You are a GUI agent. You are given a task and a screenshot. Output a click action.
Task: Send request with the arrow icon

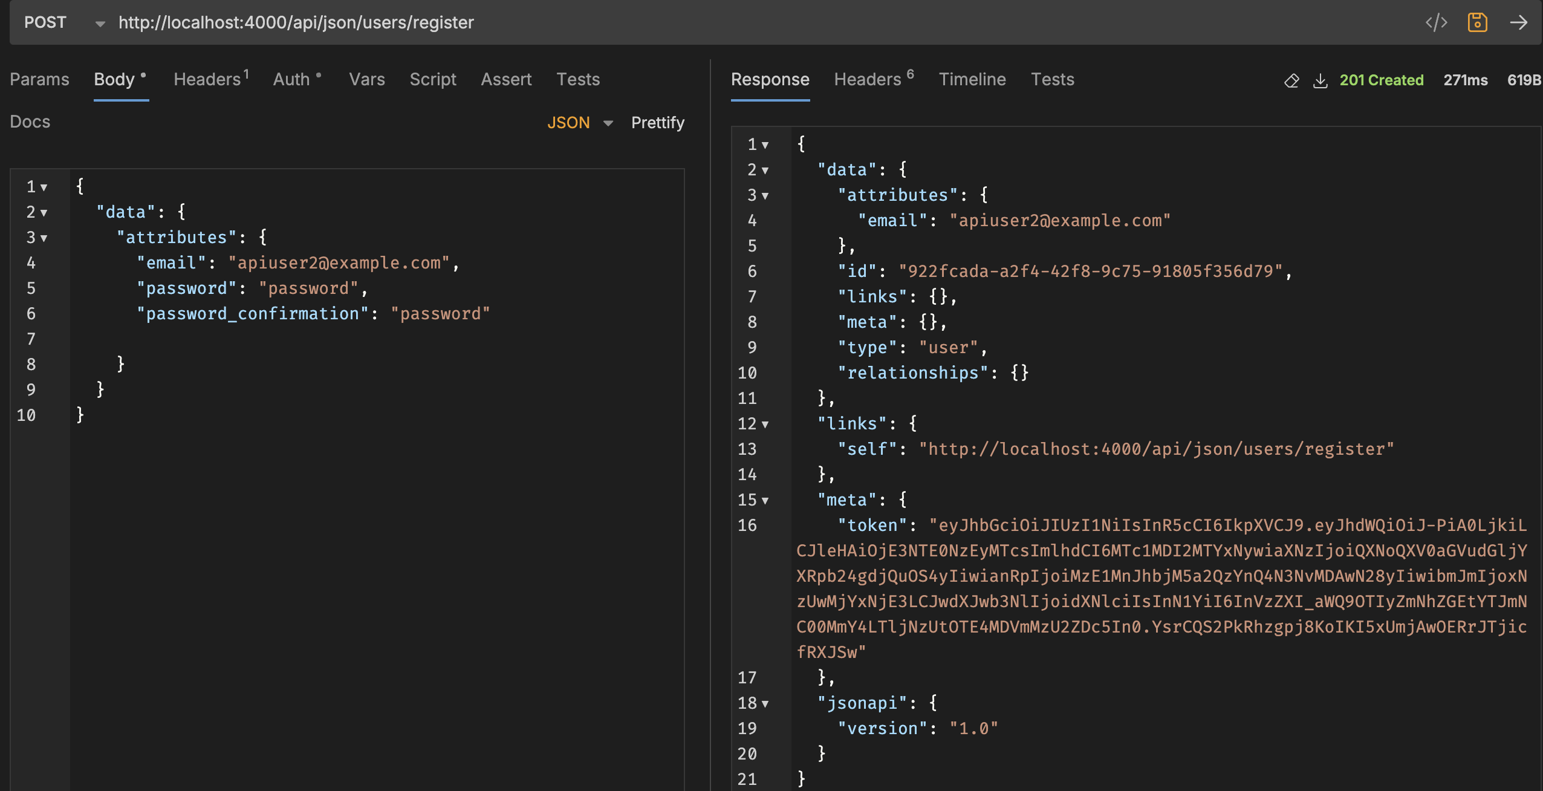pos(1518,23)
